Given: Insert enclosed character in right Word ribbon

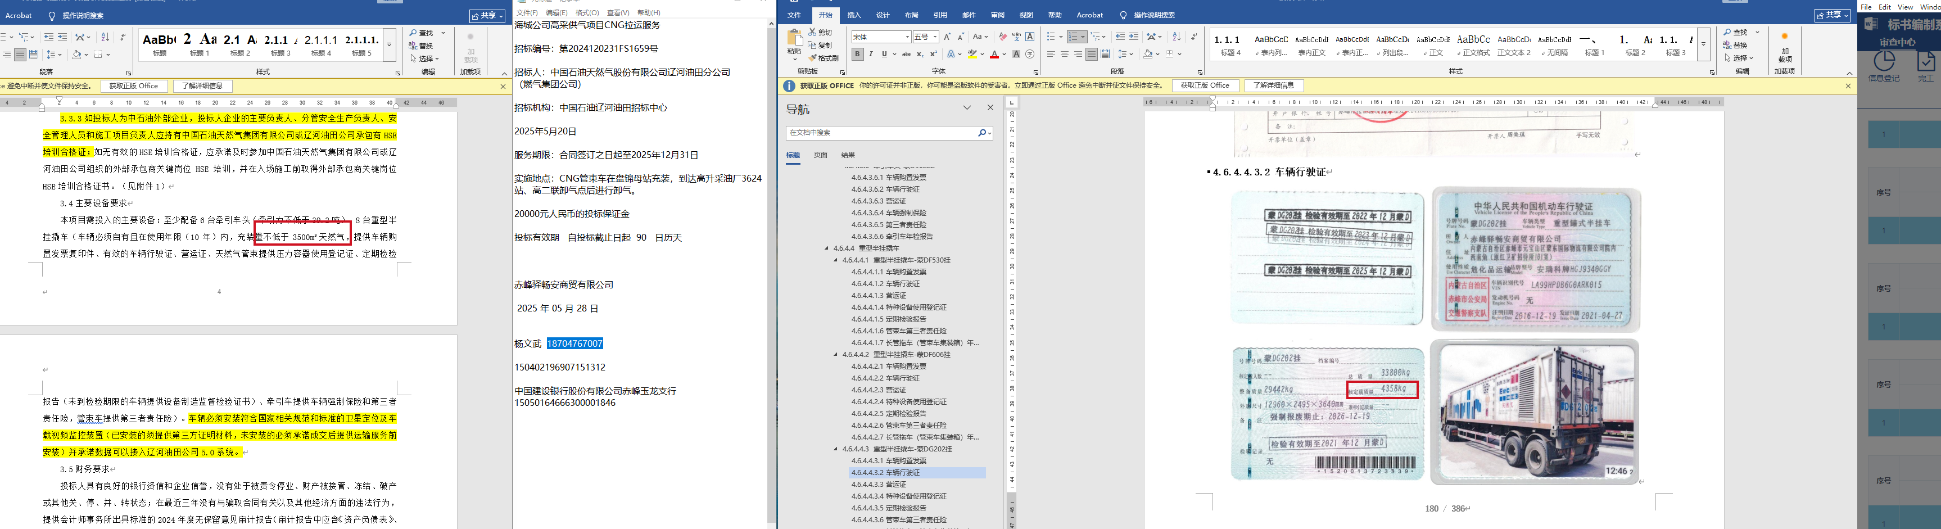Looking at the screenshot, I should click(x=1030, y=55).
